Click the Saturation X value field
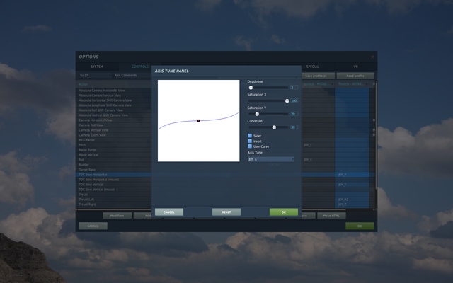The width and height of the screenshot is (453, 283). click(x=294, y=100)
